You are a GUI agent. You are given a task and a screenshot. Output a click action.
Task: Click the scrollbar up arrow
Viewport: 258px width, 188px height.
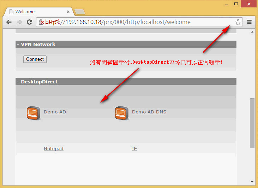[252, 32]
